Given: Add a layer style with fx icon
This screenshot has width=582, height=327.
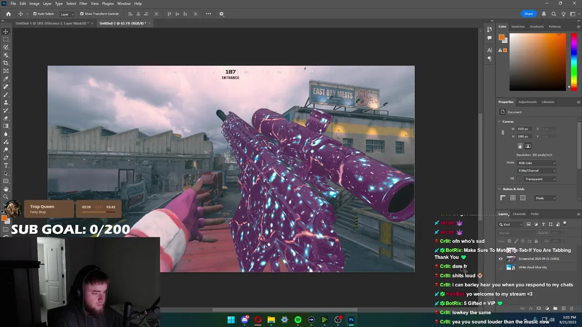Looking at the screenshot, I should (531, 308).
